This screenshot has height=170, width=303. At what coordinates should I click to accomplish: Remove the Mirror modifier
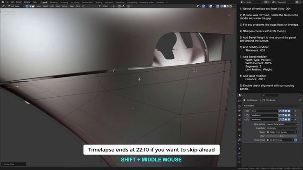pyautogui.click(x=295, y=111)
